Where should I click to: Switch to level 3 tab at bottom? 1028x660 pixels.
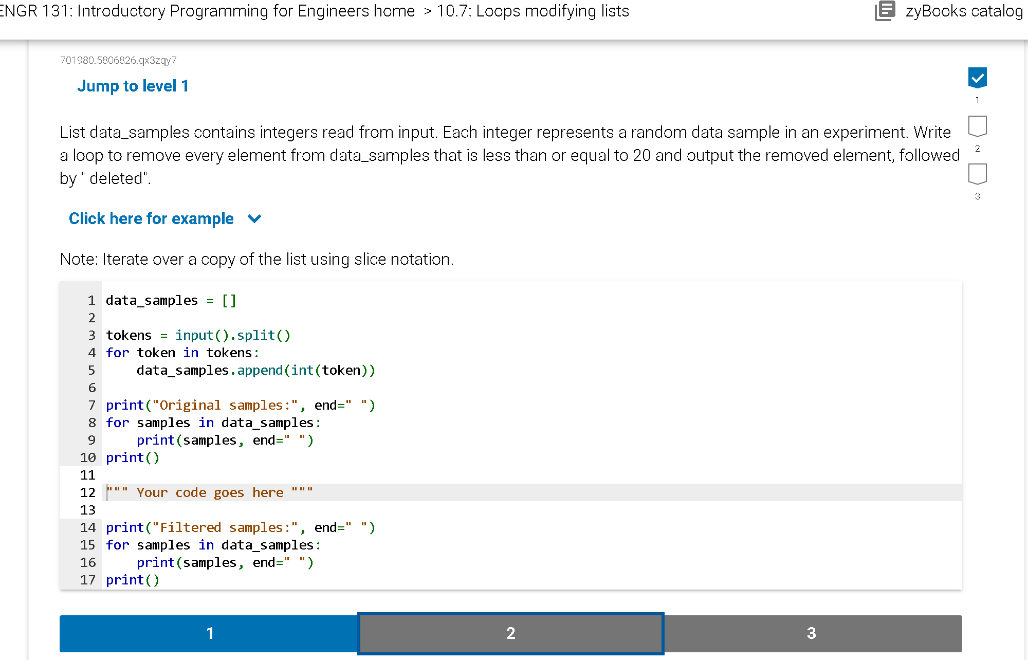812,633
